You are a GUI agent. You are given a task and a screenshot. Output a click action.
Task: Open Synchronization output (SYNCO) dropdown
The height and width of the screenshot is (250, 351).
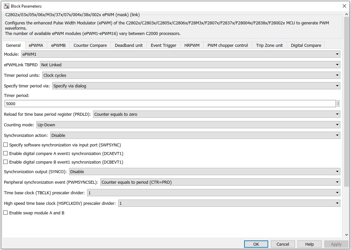pyautogui.click(x=204, y=172)
